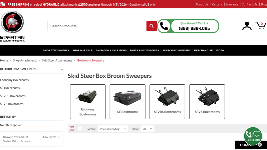Screen dimensions: 267x150
Task: Open the Warranty link
Action: 232,4
